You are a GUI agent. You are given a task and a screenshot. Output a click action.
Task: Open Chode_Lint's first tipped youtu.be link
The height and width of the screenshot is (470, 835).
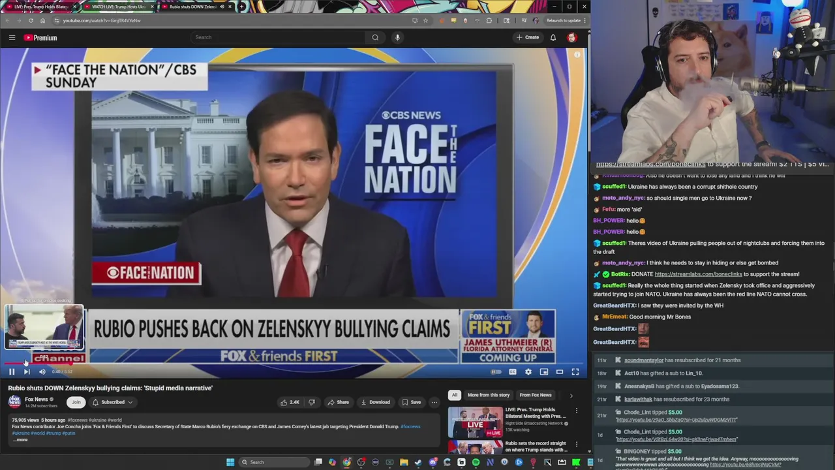pos(676,420)
